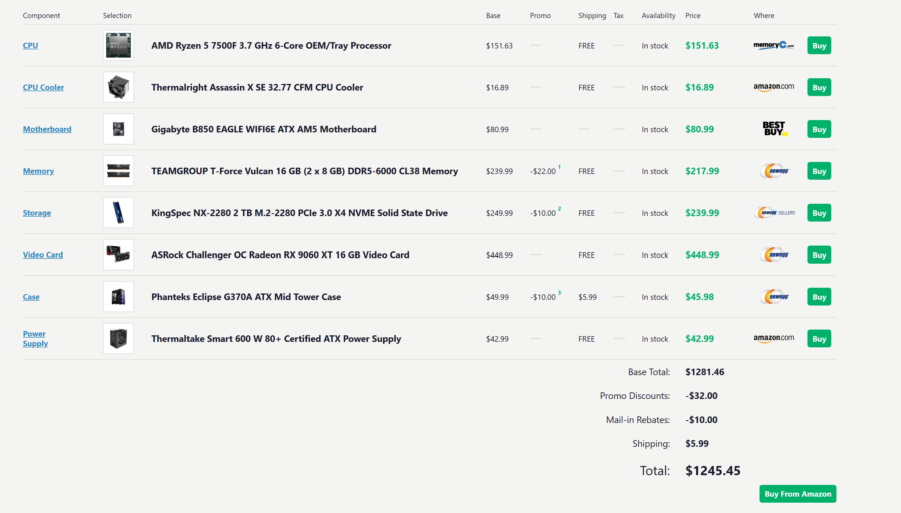Select the Thermalright Assassin X SE product name
This screenshot has width=901, height=513.
pos(257,87)
